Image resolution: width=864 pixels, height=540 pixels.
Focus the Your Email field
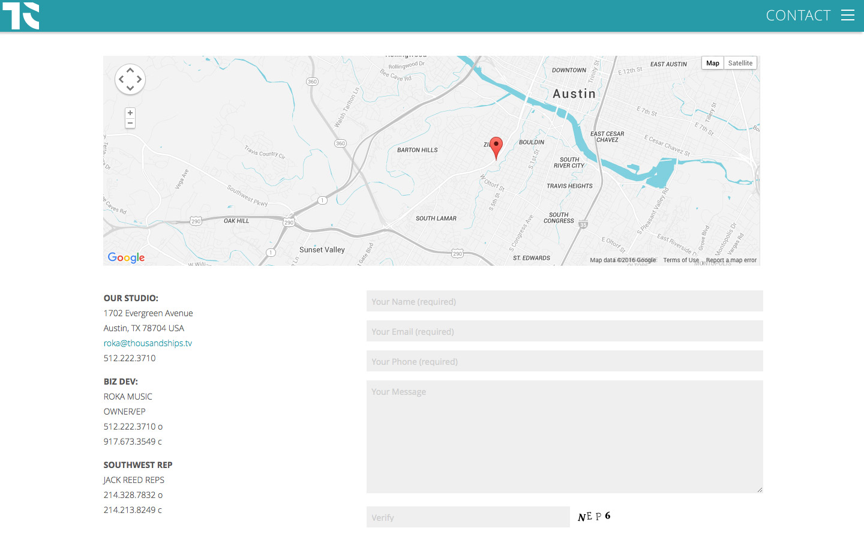point(565,331)
